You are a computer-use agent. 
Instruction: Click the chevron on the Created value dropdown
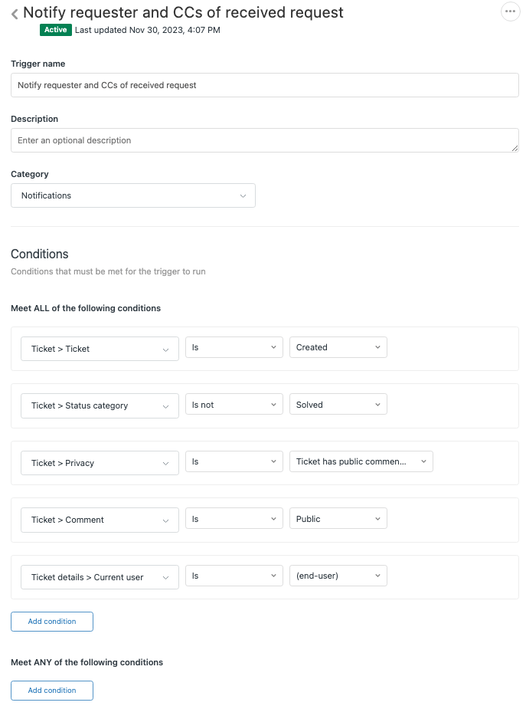tap(377, 346)
